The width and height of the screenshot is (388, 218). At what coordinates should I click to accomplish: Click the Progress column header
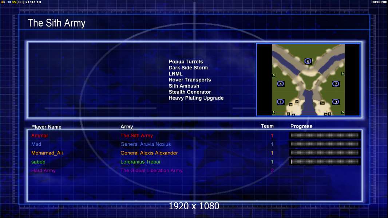point(301,126)
